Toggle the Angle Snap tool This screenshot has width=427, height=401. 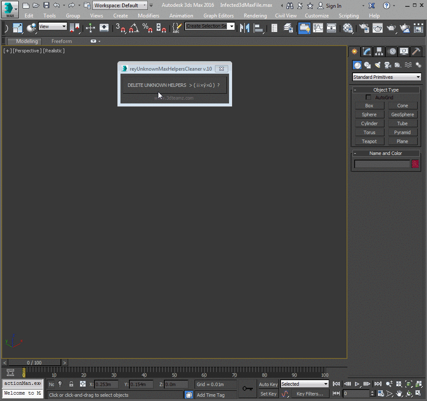[134, 28]
